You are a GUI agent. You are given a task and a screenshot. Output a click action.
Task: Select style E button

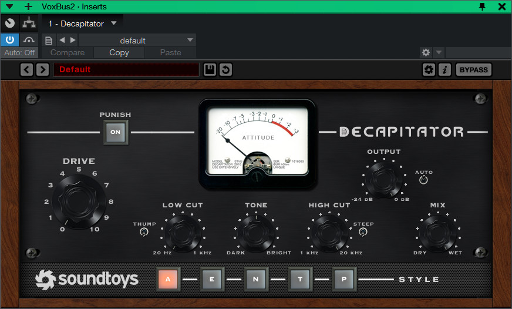(212, 279)
